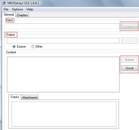Click inside the Tracks list area

tap(64, 114)
